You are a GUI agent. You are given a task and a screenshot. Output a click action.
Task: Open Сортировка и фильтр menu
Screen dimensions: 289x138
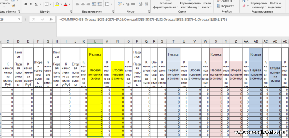point(259,5)
